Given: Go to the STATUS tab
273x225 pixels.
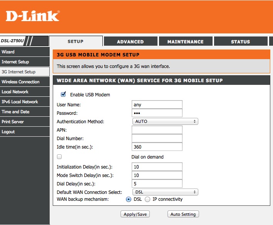Looking at the screenshot, I should click(240, 41).
